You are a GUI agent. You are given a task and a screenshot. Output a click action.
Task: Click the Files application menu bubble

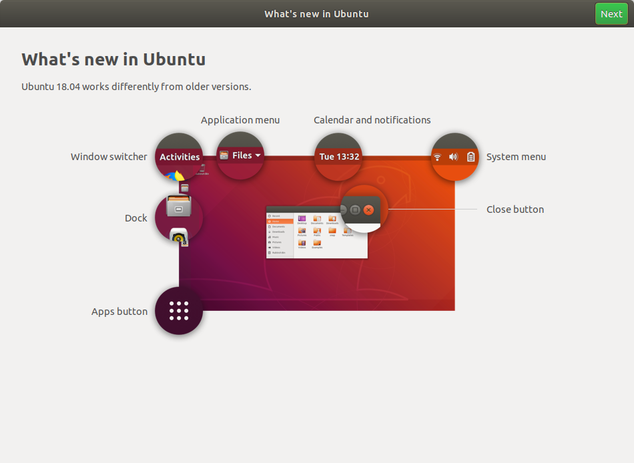pyautogui.click(x=240, y=155)
